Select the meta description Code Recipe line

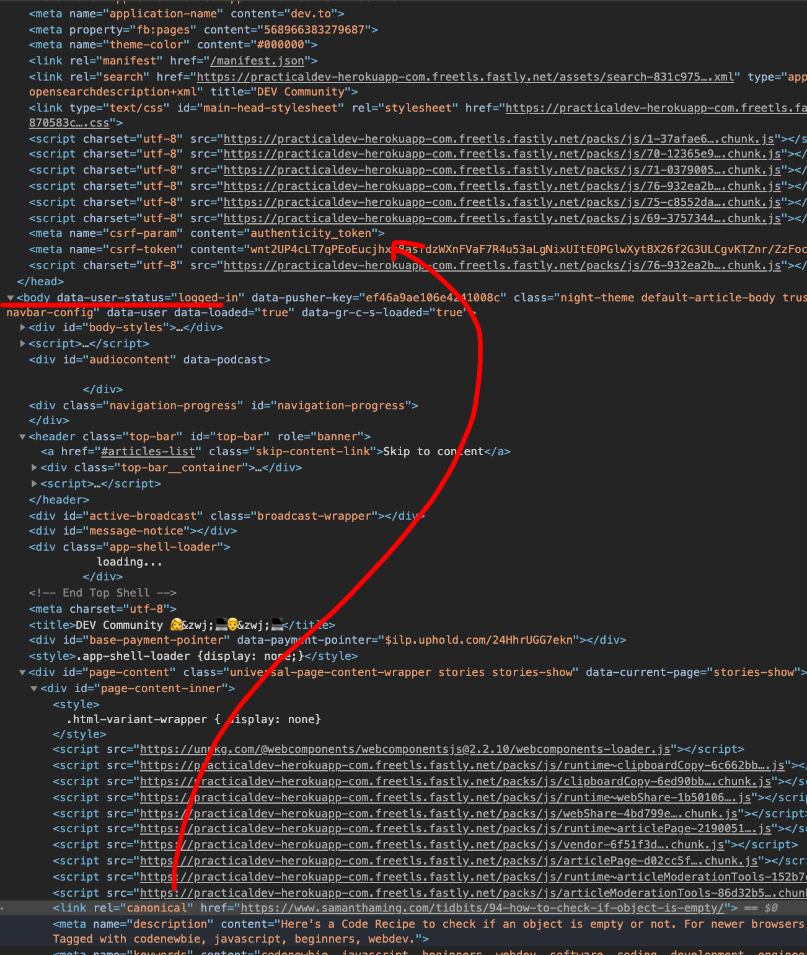tap(430, 924)
